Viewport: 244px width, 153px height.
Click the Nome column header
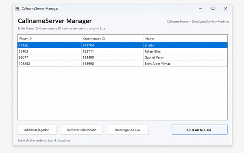click(185, 39)
